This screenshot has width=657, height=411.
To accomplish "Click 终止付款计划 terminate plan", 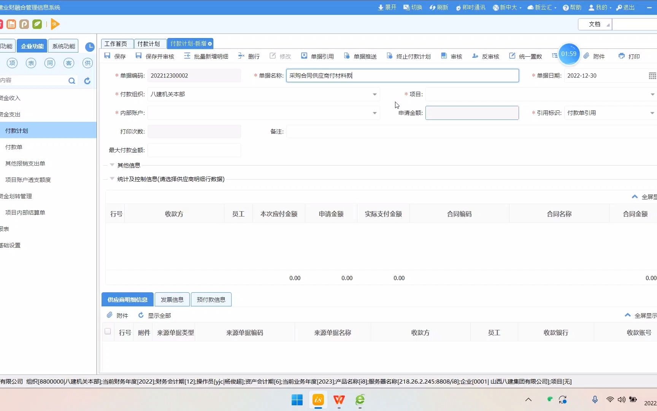I will coord(408,56).
